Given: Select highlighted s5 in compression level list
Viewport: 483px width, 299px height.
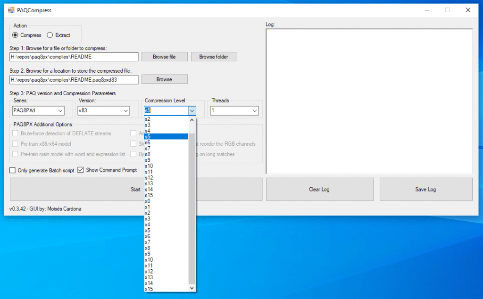Looking at the screenshot, I should point(167,137).
